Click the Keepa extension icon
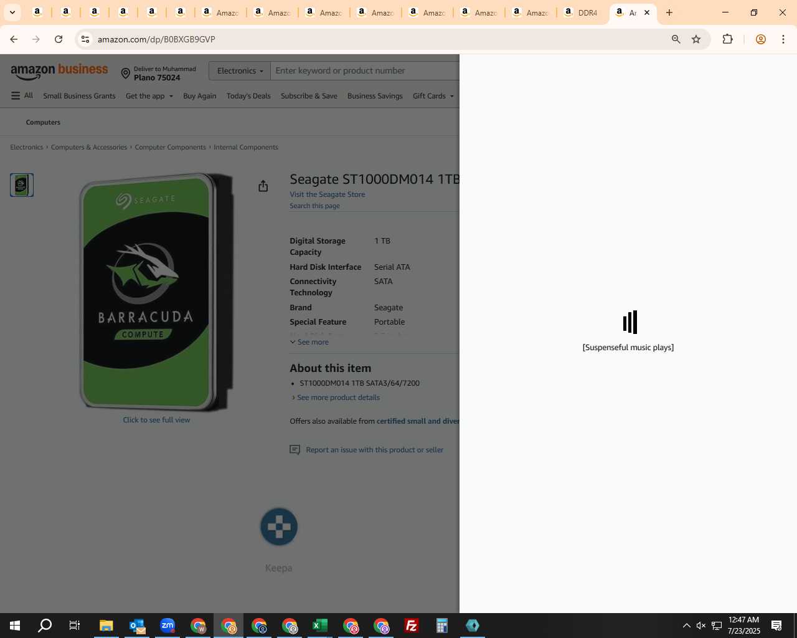Image resolution: width=797 pixels, height=638 pixels. click(279, 526)
